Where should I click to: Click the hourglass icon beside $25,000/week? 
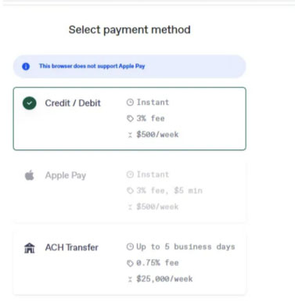point(130,279)
